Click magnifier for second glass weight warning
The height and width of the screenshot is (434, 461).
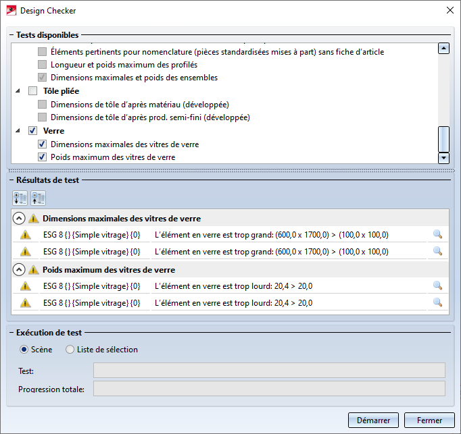click(437, 302)
